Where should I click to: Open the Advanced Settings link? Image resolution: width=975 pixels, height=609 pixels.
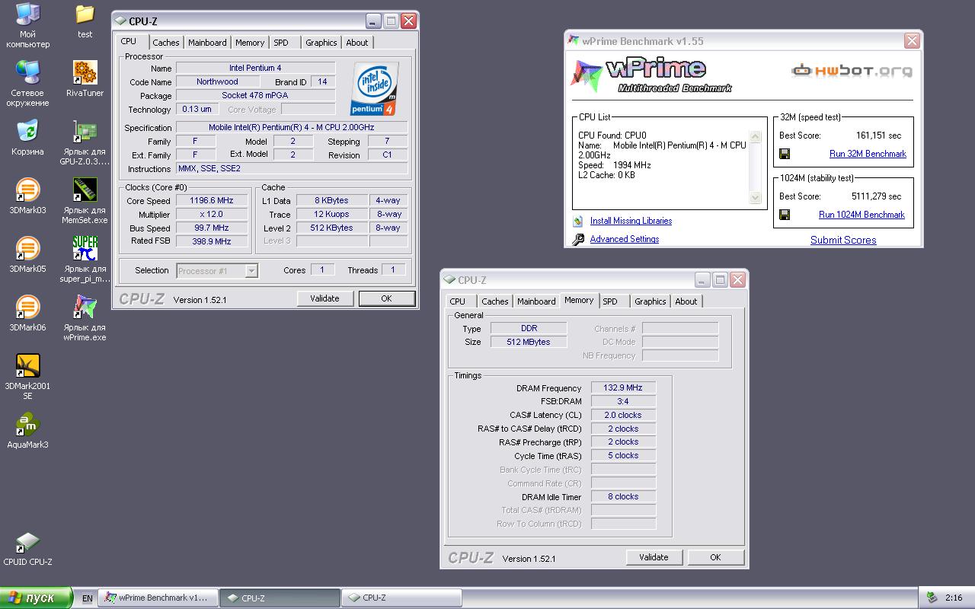click(625, 239)
